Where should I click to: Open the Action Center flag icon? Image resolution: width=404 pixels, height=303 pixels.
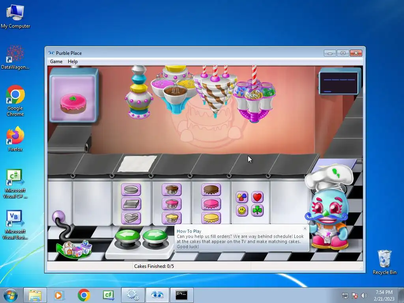point(355,296)
